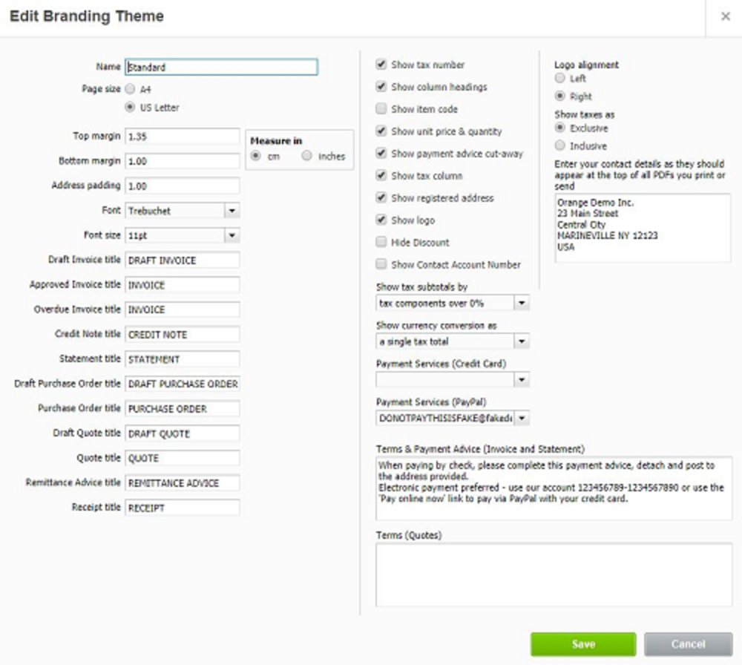Select the A4 page size

[130, 89]
